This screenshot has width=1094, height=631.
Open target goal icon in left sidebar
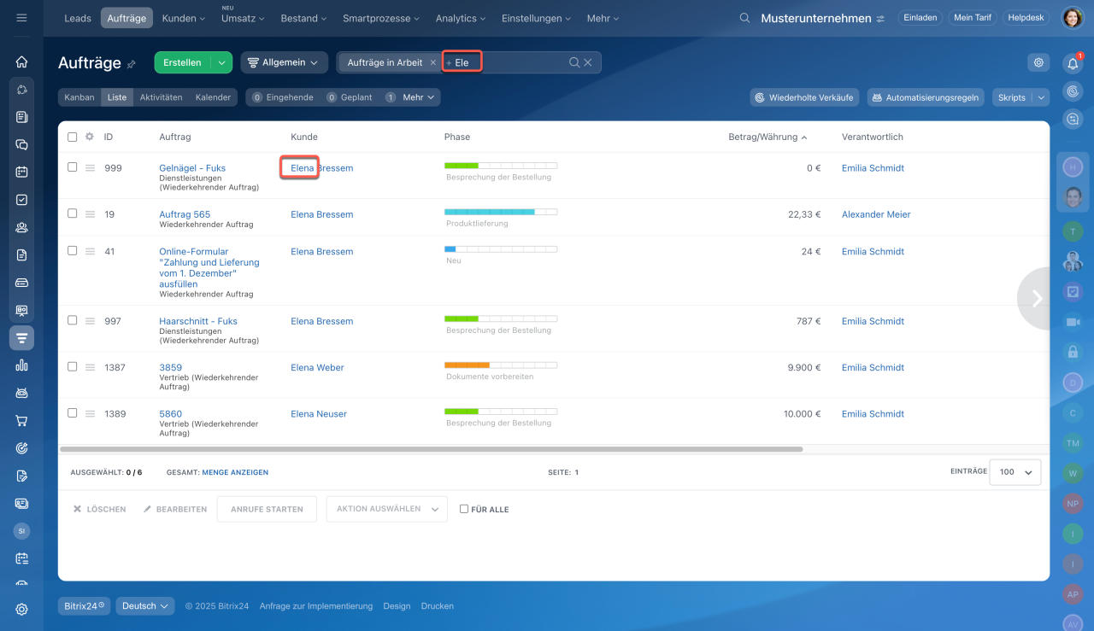coord(21,447)
